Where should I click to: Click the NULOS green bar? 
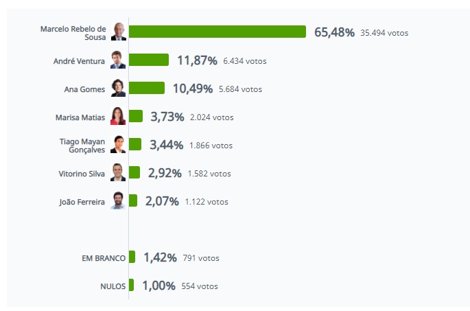[x=131, y=285]
